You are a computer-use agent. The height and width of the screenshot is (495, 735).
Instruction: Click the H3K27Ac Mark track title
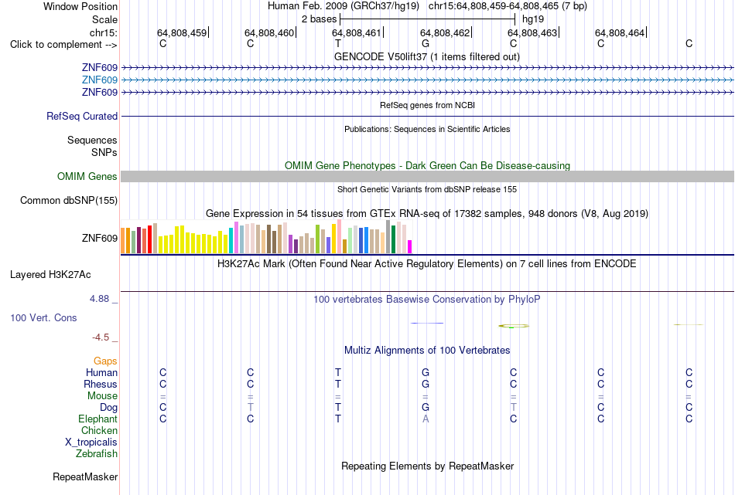(x=427, y=264)
